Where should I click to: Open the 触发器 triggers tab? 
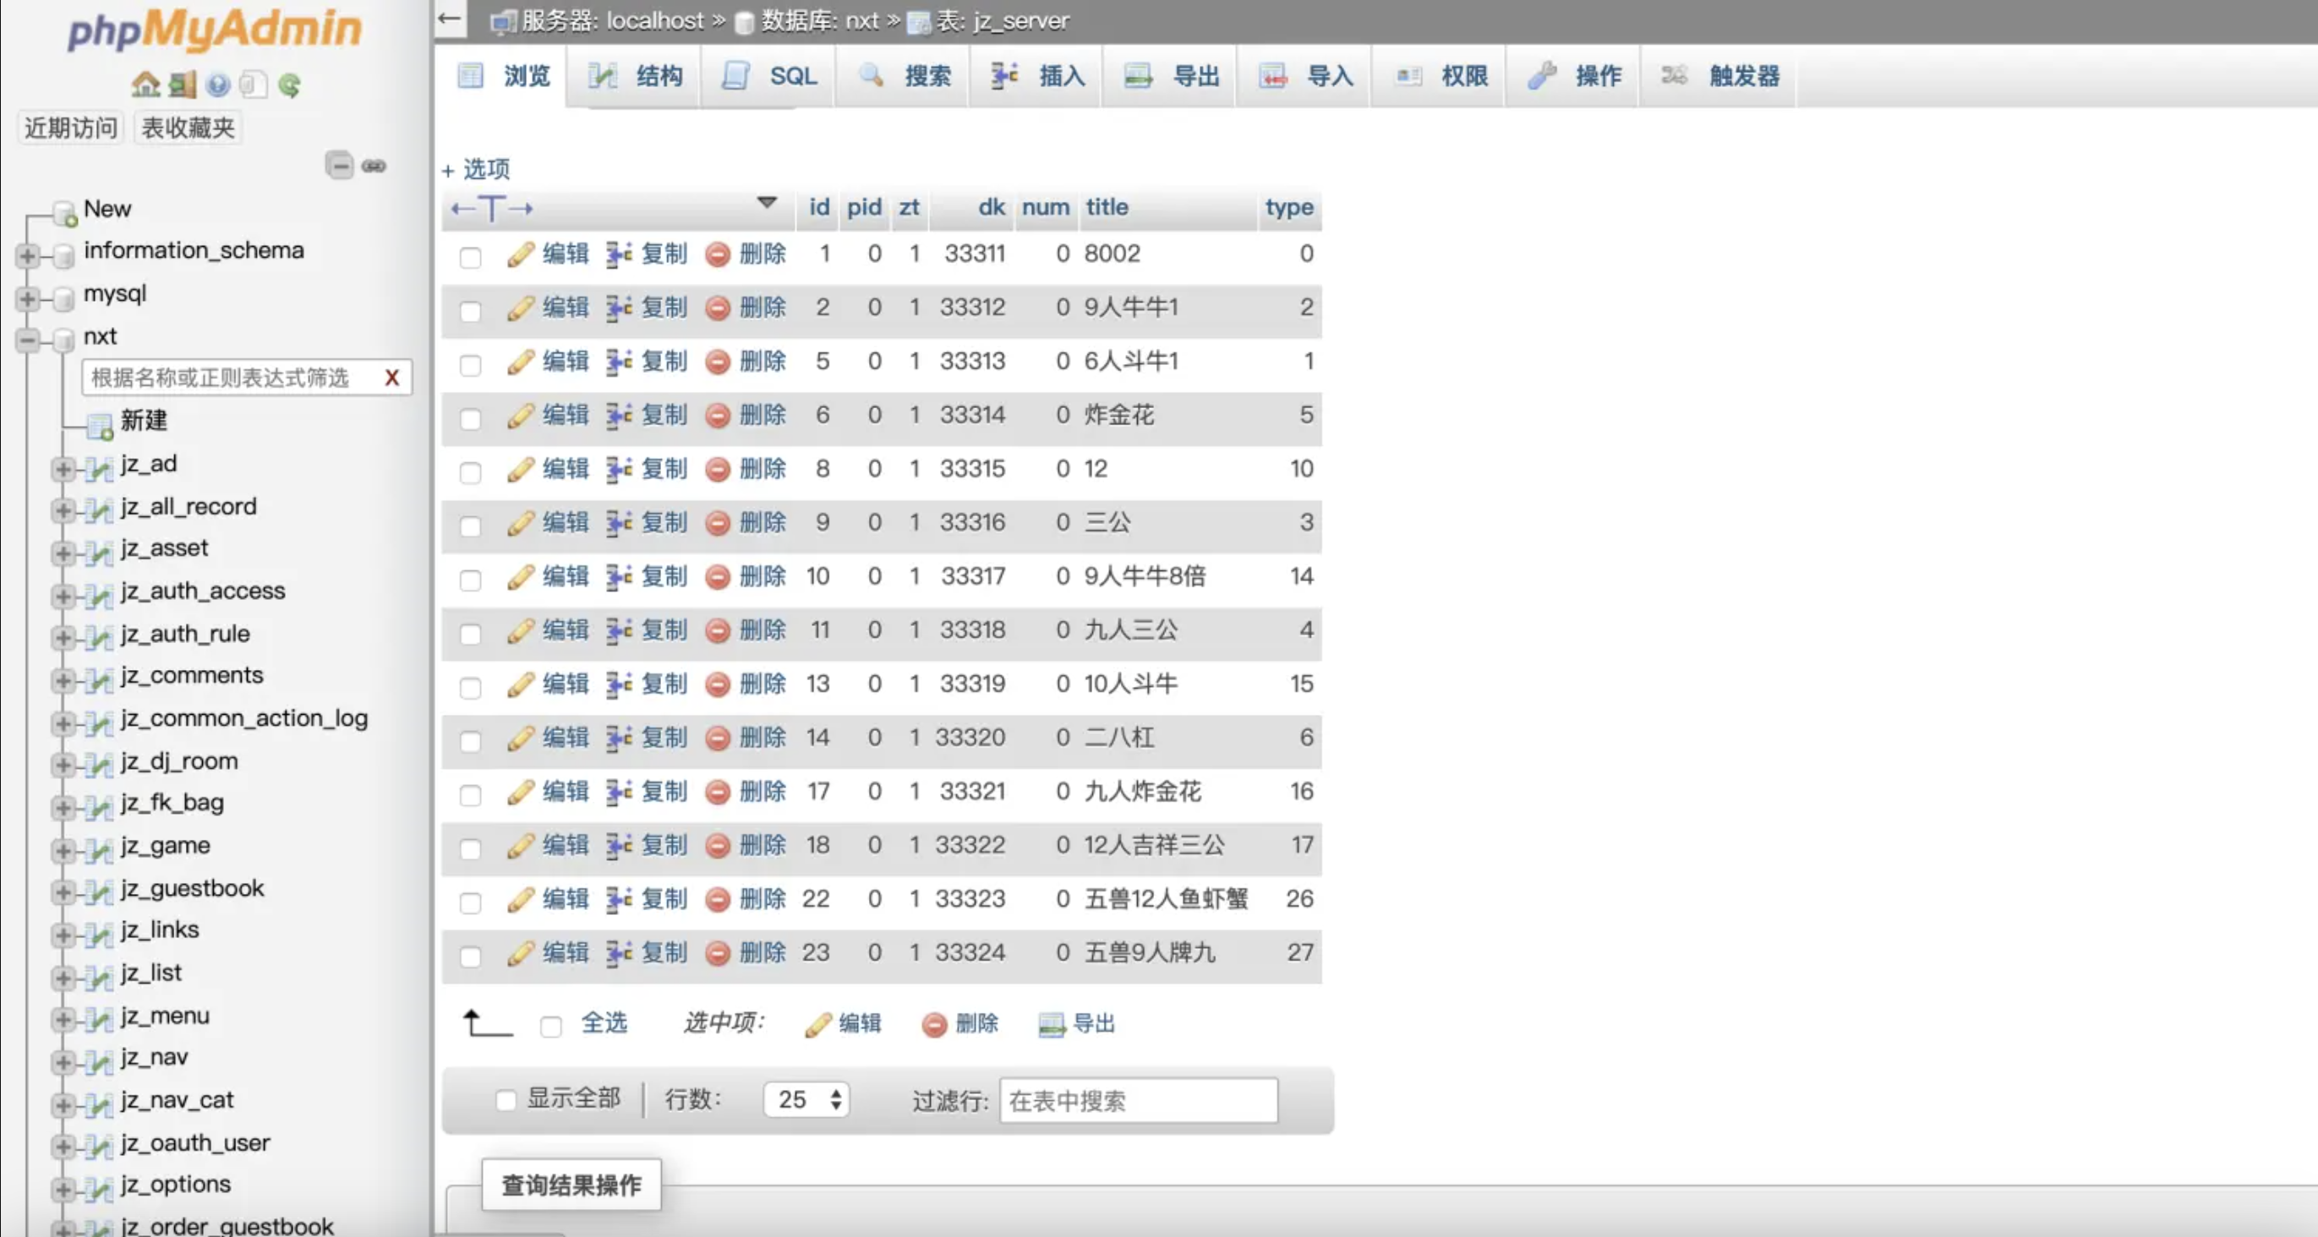pos(1719,77)
